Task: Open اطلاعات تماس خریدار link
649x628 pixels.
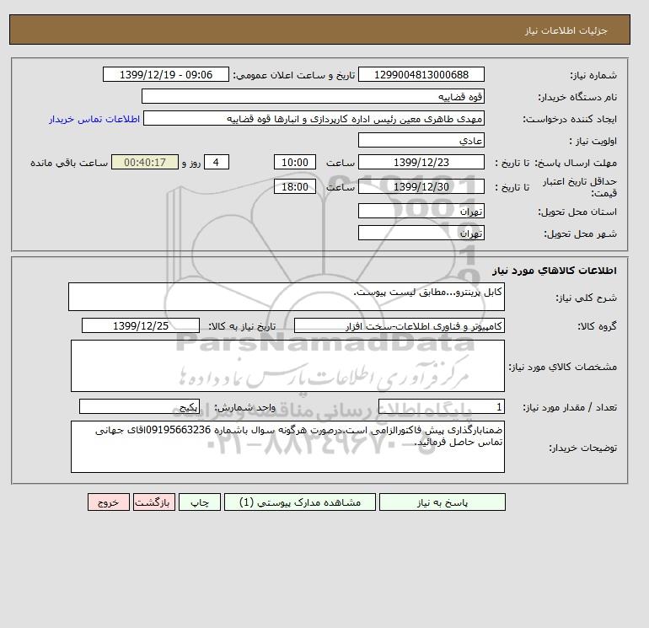Action: tap(94, 119)
